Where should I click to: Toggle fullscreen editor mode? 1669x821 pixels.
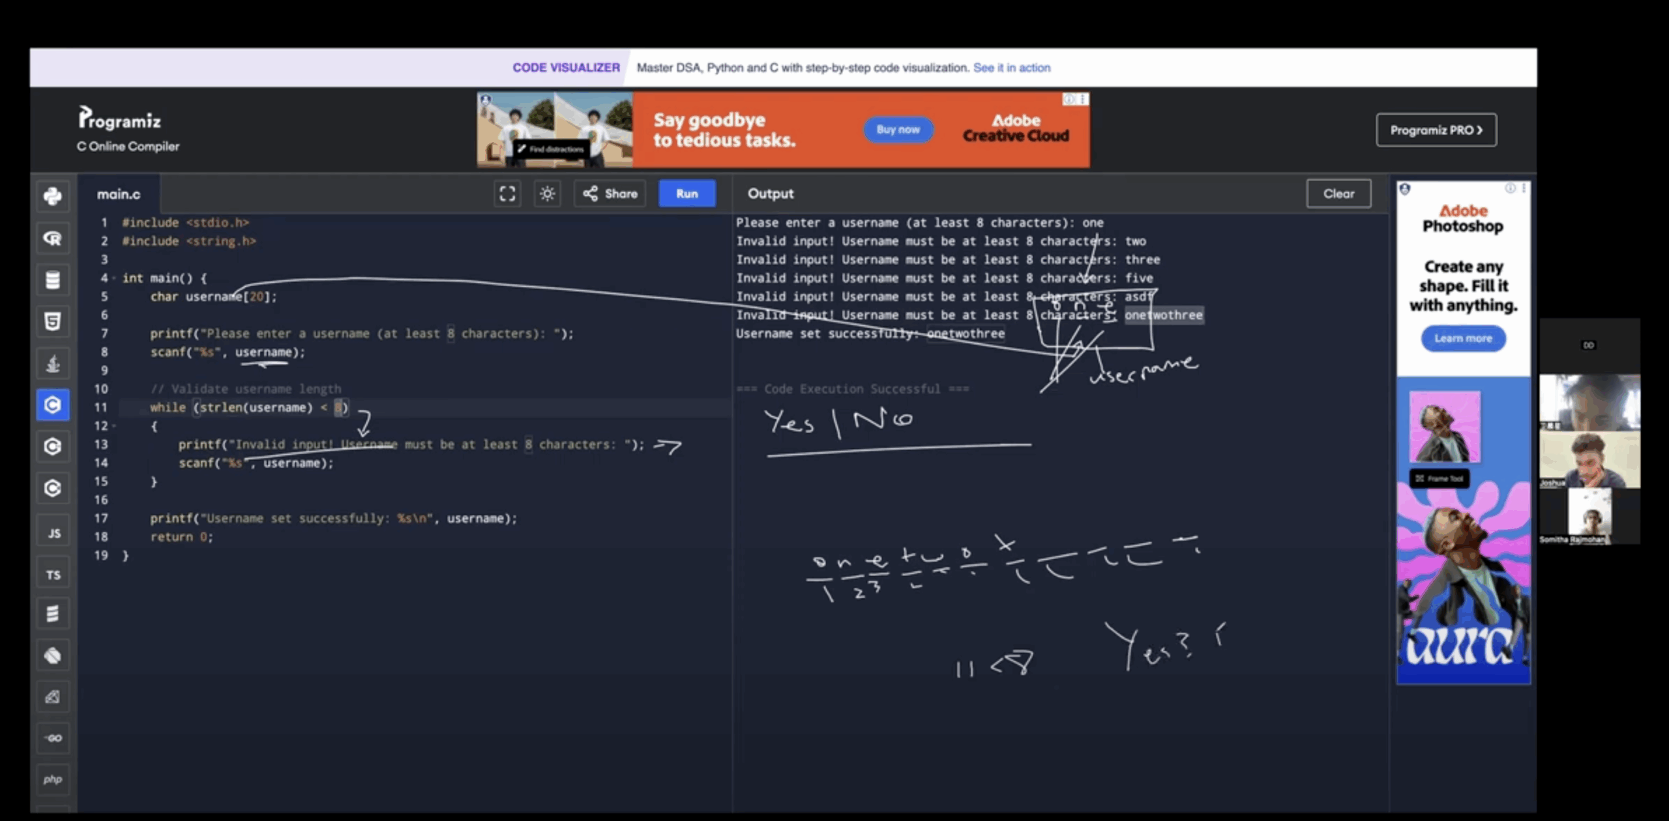click(x=507, y=194)
